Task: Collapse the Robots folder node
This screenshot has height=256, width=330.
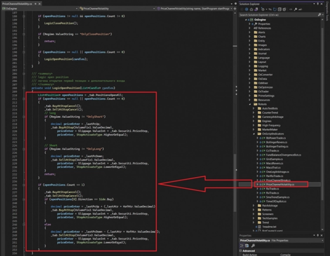Action: 249,104
